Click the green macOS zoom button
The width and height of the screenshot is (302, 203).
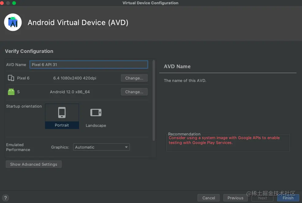[x=14, y=3]
